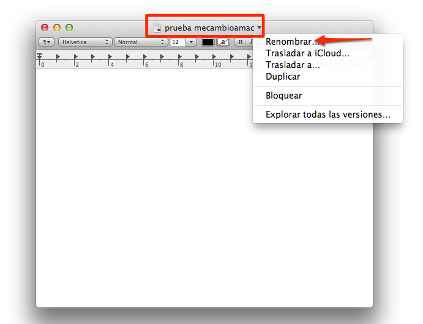Select Trasladar a… menu option
This screenshot has width=423, height=324.
point(293,65)
